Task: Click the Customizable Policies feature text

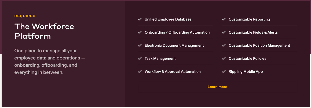Action: (247, 59)
